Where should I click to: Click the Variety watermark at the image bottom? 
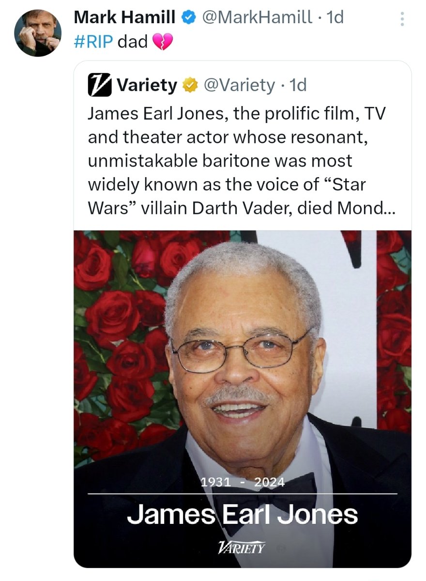click(x=242, y=548)
